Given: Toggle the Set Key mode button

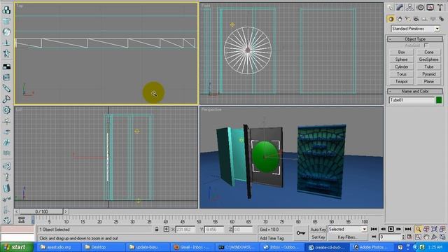Looking at the screenshot, I should (318, 237).
